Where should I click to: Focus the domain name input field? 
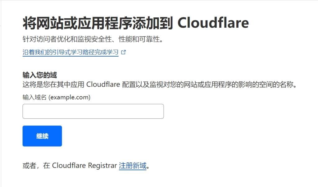(x=93, y=111)
